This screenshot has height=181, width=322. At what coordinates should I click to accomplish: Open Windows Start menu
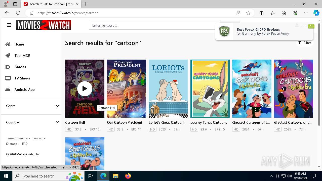(x=6, y=176)
